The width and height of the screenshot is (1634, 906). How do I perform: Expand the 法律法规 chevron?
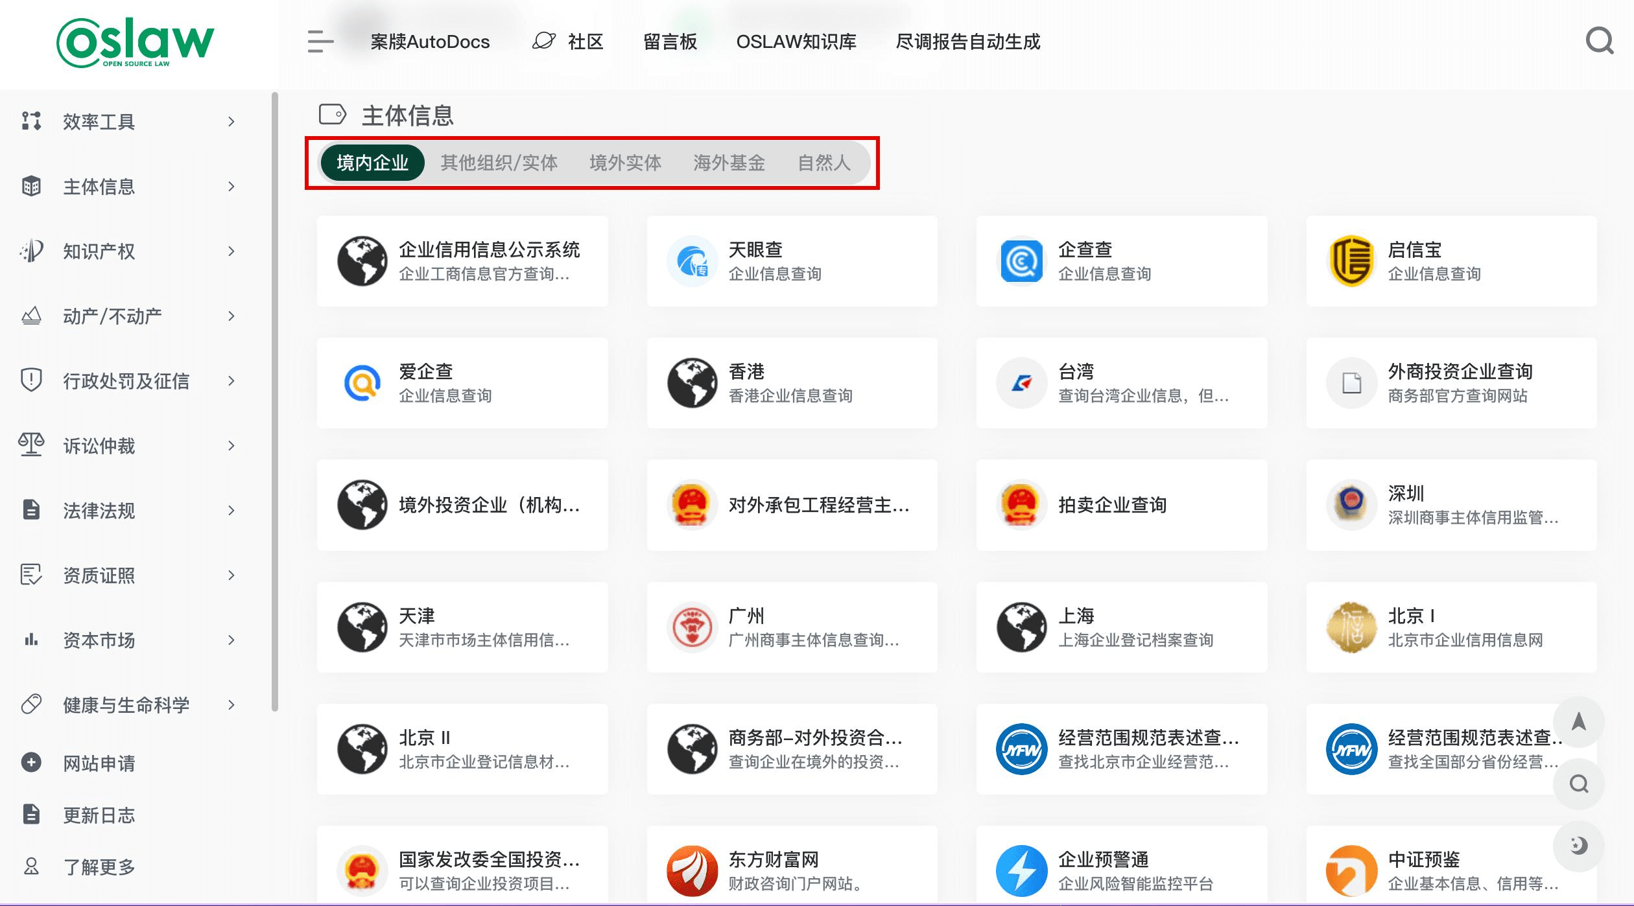pos(231,510)
